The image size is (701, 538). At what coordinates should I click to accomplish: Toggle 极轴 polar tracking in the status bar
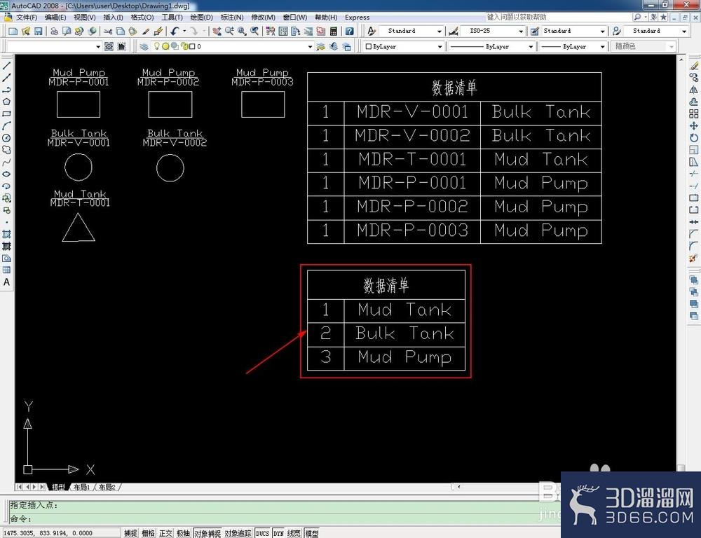[x=183, y=533]
